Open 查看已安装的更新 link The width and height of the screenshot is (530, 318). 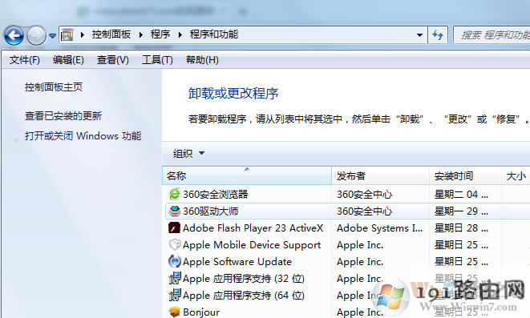[x=63, y=116]
